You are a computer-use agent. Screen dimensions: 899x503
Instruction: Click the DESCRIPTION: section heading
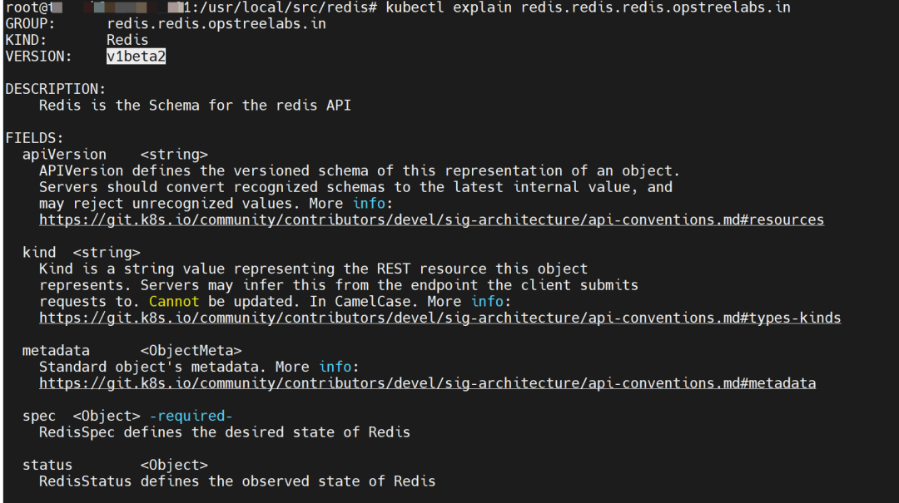pos(55,89)
